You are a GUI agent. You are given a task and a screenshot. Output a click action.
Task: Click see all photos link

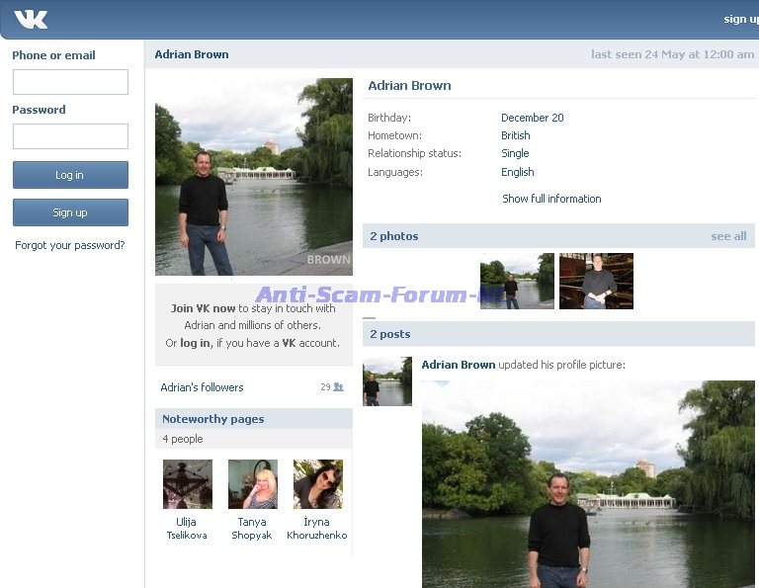point(728,236)
